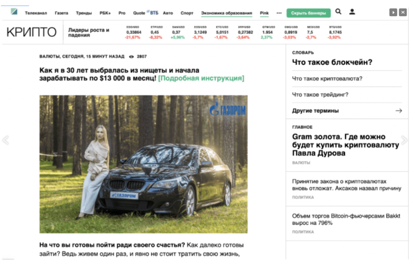Open the Телеканал menu item
The image size is (409, 263).
(x=36, y=13)
